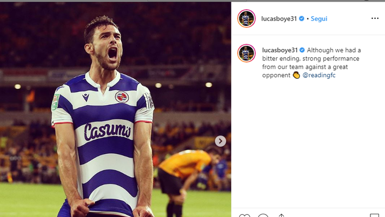385x217 pixels.
Task: Toggle the bookmark save icon
Action: coord(374,215)
